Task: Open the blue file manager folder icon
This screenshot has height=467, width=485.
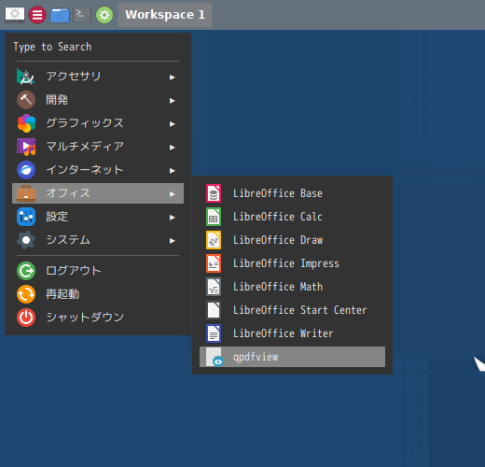Action: (60, 15)
